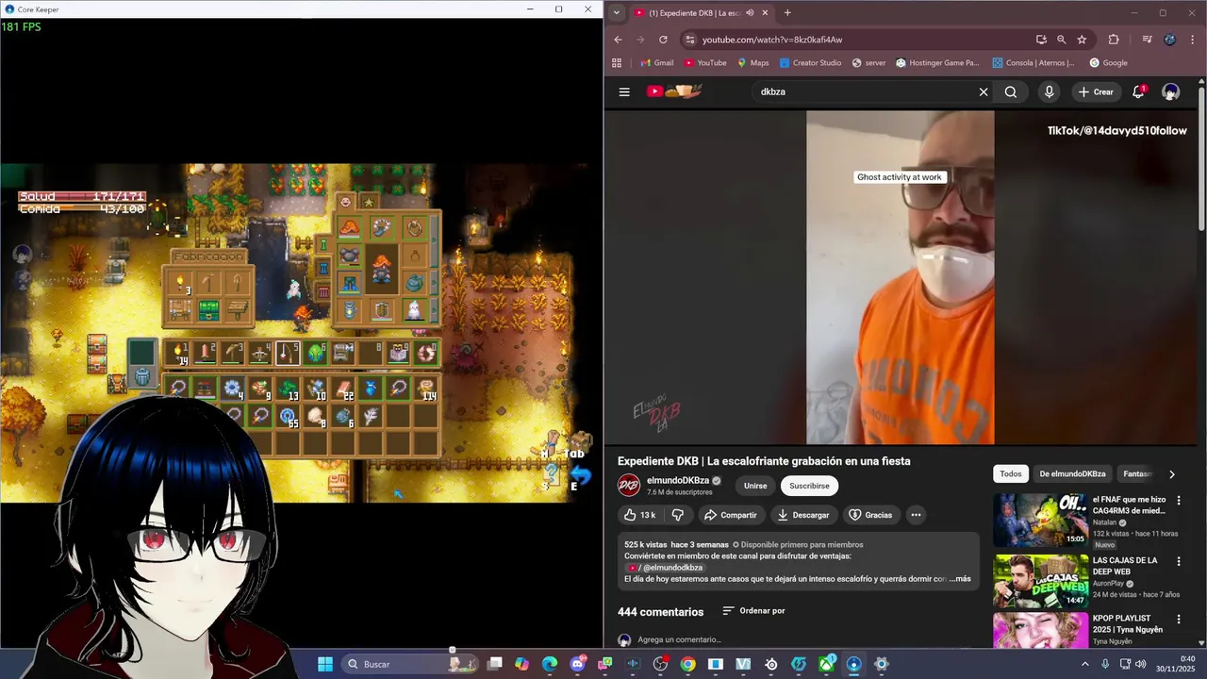Open the YouTube hamburger guide menu

tap(624, 91)
